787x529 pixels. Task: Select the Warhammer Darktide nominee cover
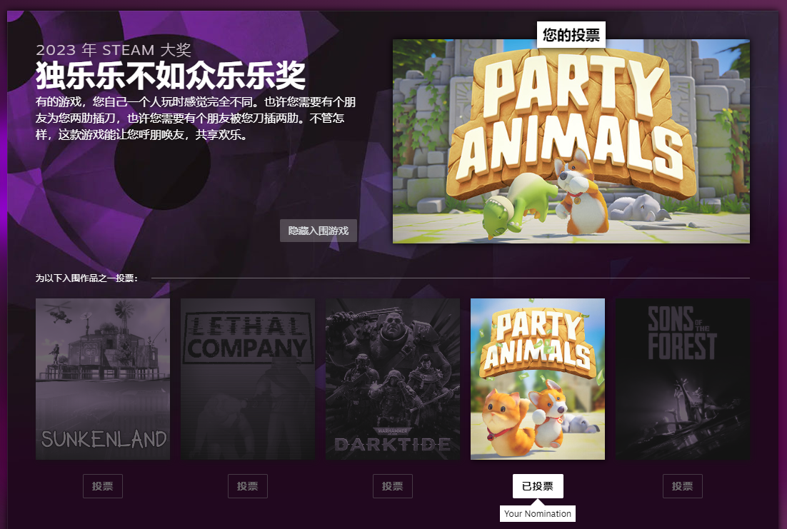coord(393,379)
